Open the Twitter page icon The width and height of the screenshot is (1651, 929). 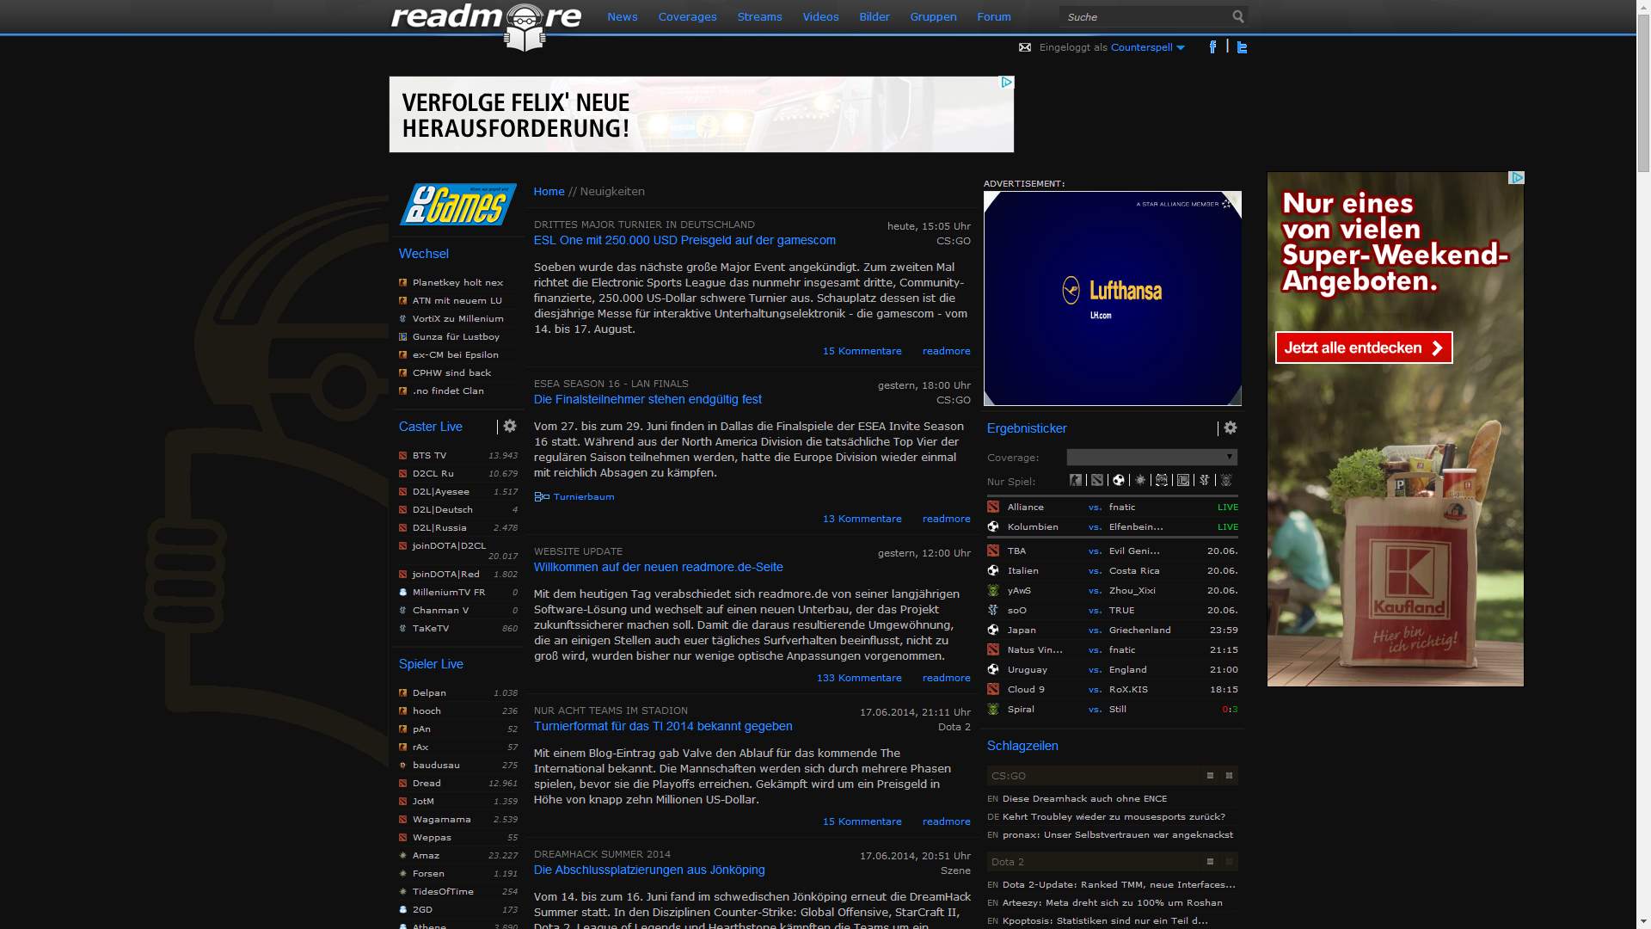point(1242,47)
